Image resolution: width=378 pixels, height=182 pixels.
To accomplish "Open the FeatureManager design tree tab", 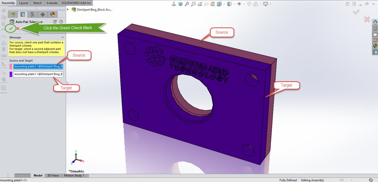I will point(13,14).
